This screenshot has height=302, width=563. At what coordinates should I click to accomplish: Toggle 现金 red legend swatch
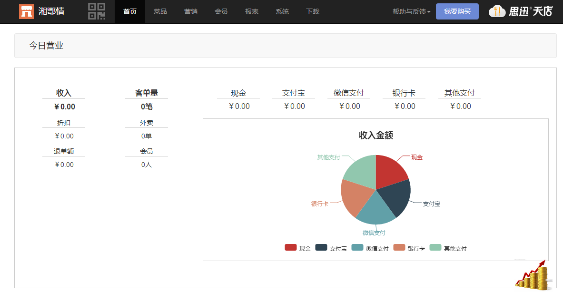290,247
